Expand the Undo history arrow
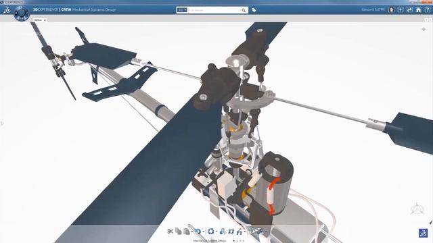Viewport: 433px width, 243px height. pos(204,231)
